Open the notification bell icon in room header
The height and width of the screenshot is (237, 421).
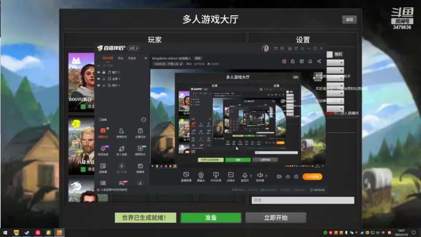point(310,61)
